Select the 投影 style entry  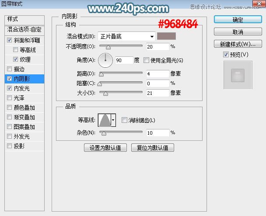tap(19, 146)
